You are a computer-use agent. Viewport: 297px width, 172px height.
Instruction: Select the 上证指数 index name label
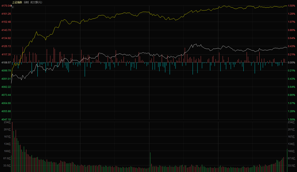17,2
